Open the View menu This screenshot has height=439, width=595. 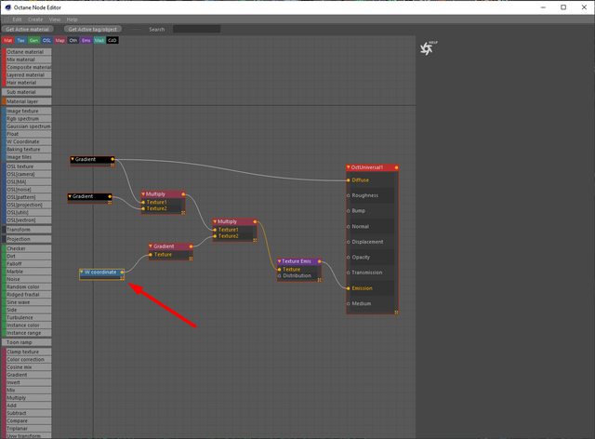(x=55, y=20)
